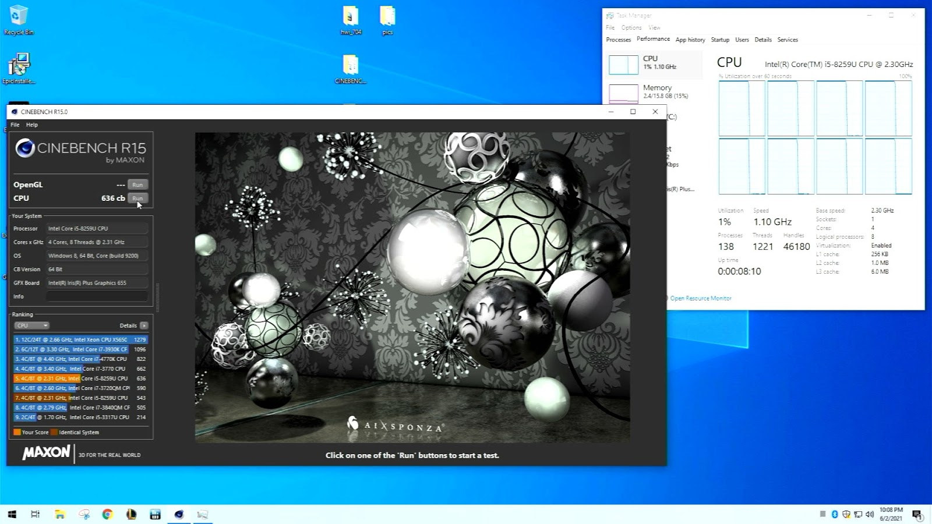
Task: Select ranking row 6 Intel Core i7-3720QM
Action: [x=81, y=388]
